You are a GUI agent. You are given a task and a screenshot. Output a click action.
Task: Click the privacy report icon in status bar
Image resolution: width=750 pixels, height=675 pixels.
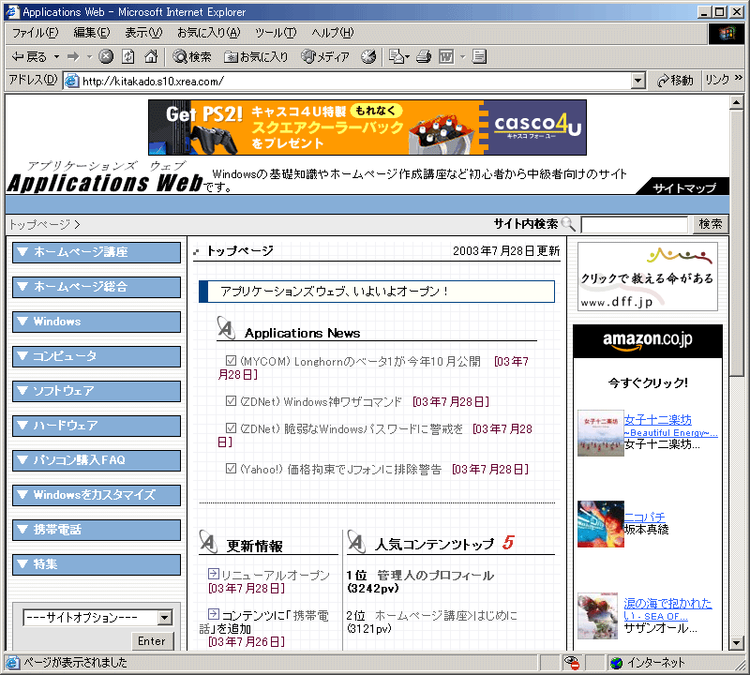[x=572, y=663]
